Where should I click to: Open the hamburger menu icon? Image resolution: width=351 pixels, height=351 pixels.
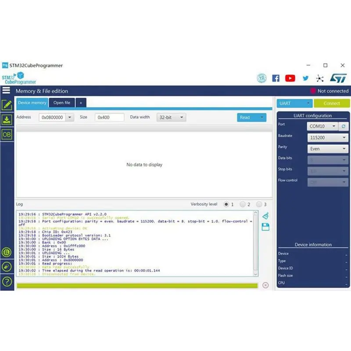pos(6,90)
